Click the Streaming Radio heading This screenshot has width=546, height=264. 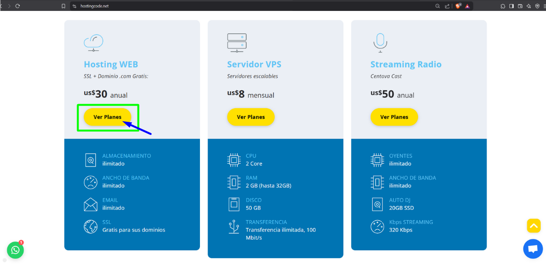pos(406,64)
